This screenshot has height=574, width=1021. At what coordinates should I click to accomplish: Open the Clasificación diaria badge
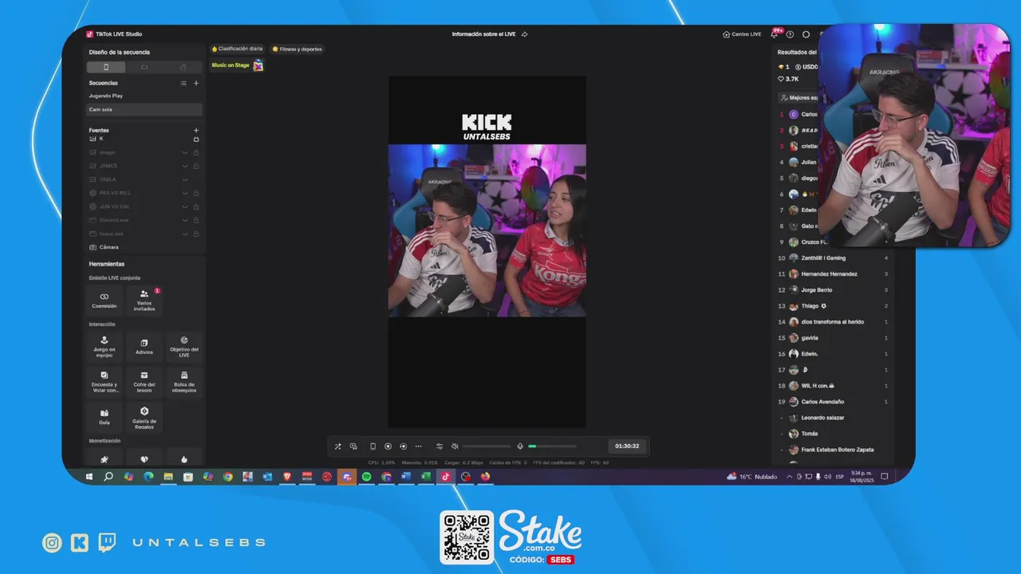[237, 49]
